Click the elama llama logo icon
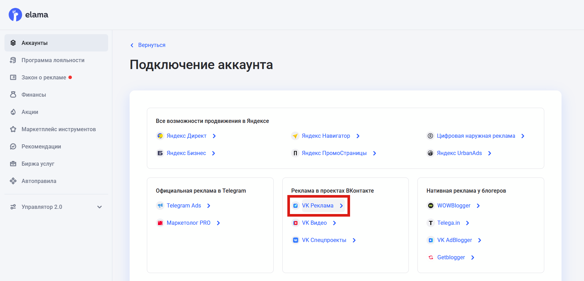Viewport: 584px width, 281px height. [x=15, y=15]
